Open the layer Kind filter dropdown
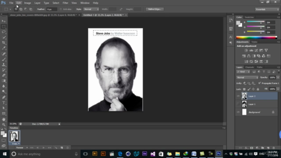This screenshot has width=281, height=158. [x=243, y=72]
